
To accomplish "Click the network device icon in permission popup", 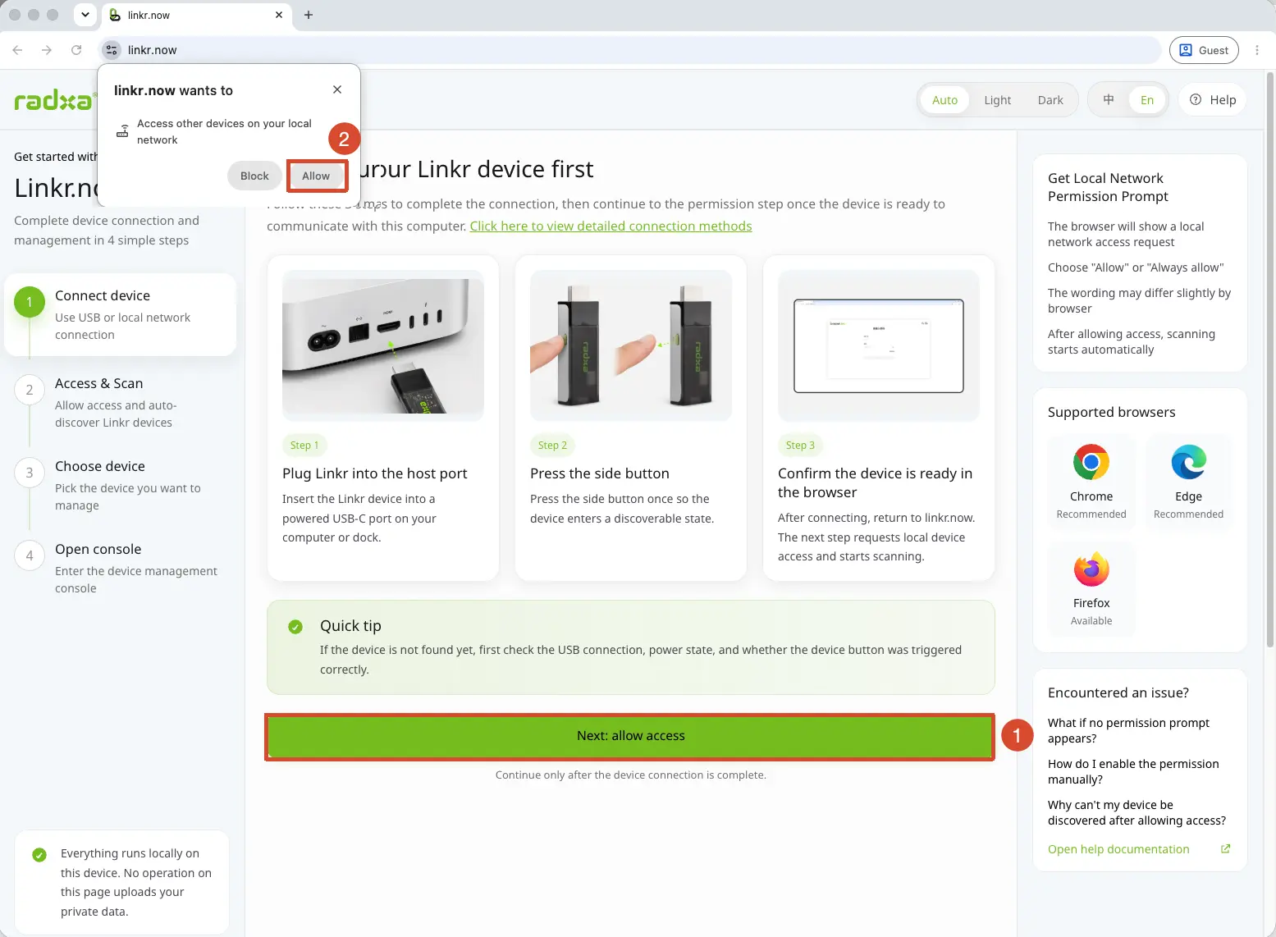I will click(122, 131).
